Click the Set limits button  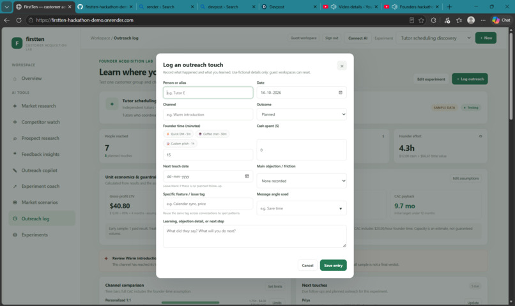(275, 286)
